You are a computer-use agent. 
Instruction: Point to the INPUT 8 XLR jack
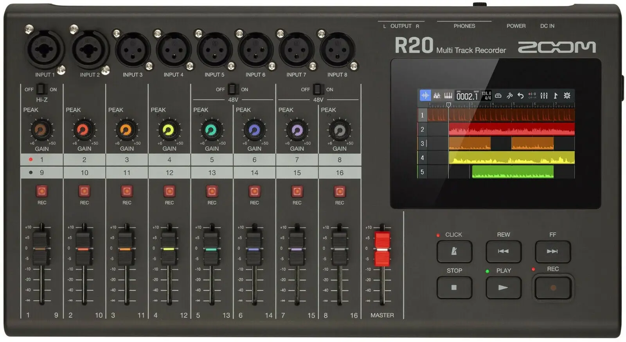pyautogui.click(x=337, y=50)
